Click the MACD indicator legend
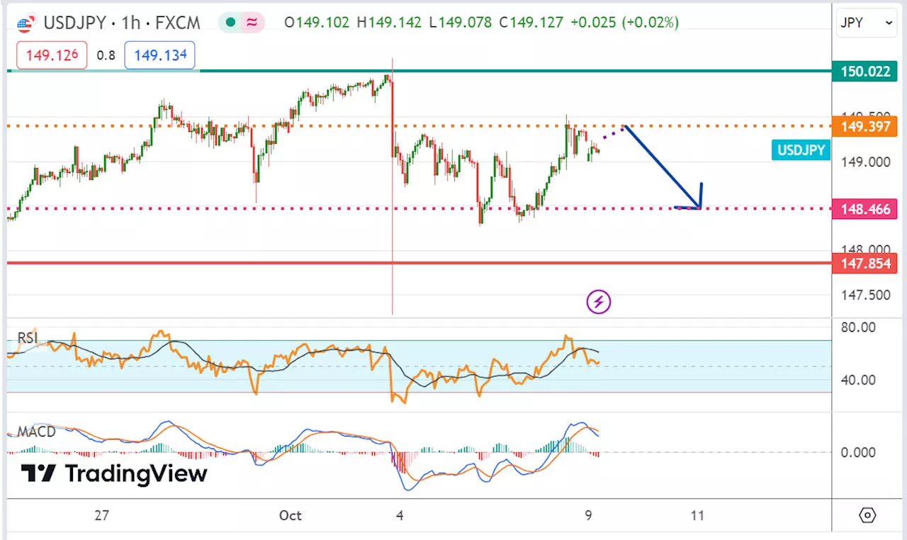Screen dimensions: 907x540 pyautogui.click(x=36, y=432)
